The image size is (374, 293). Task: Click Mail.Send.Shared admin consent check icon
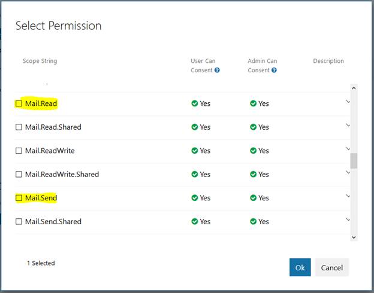tap(253, 221)
